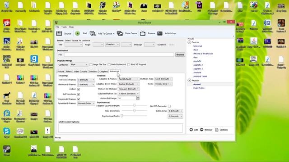Viewport: 289px width, 162px height.
Task: Select the Universal preset
Action: click(198, 46)
